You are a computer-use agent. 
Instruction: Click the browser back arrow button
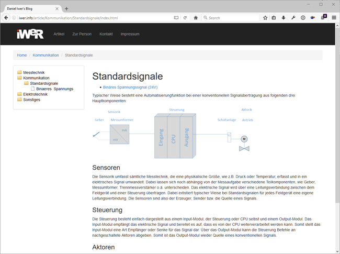(x=6, y=18)
